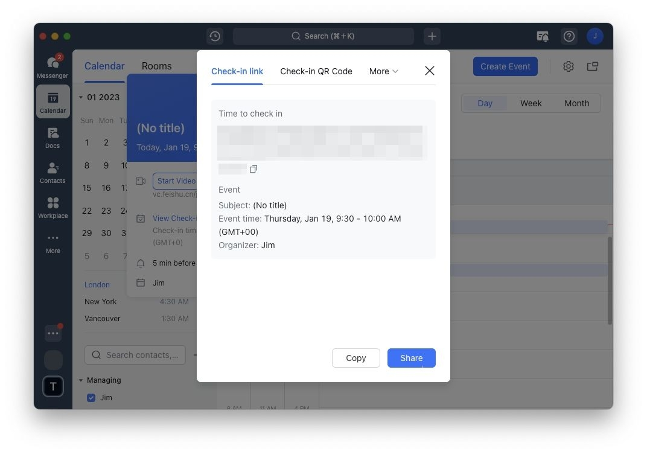Copy check-in link using copy icon

click(253, 169)
